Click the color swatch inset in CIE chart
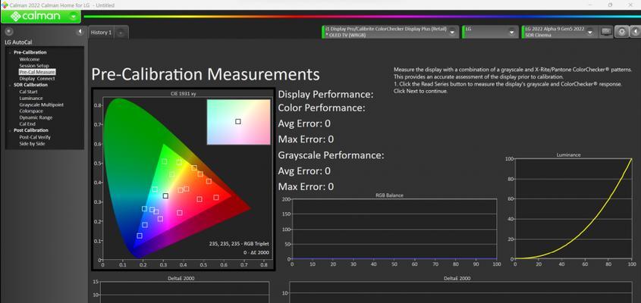Image resolution: width=641 pixels, height=303 pixels. point(238,122)
